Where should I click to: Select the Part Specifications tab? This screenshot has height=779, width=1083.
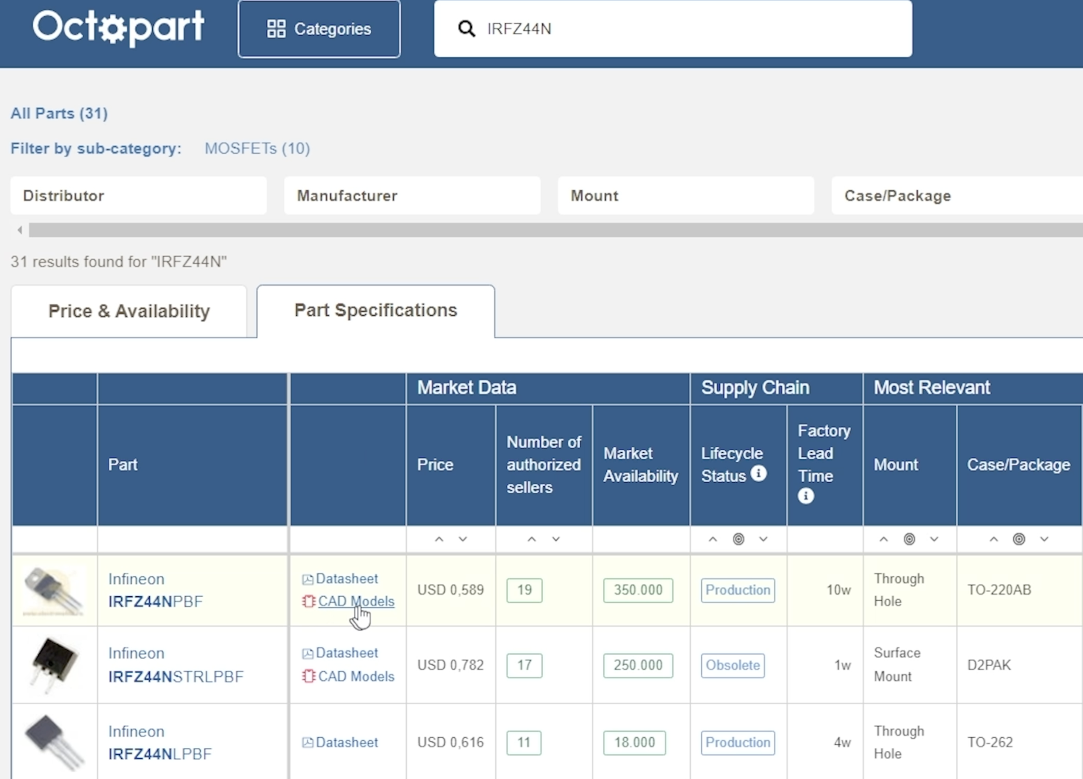point(376,310)
